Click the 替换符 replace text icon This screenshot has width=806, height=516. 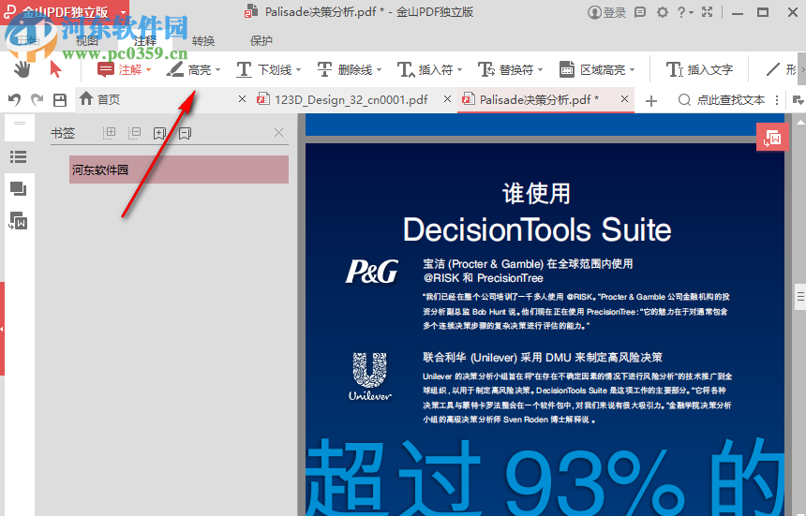[x=486, y=69]
